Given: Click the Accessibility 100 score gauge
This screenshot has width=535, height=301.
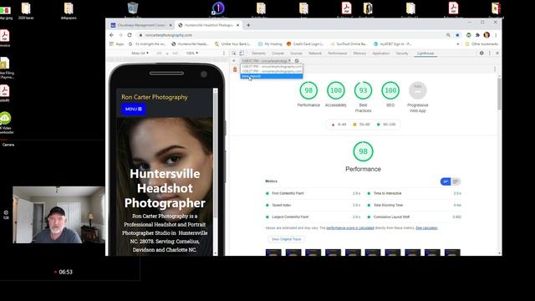Looking at the screenshot, I should tap(336, 90).
